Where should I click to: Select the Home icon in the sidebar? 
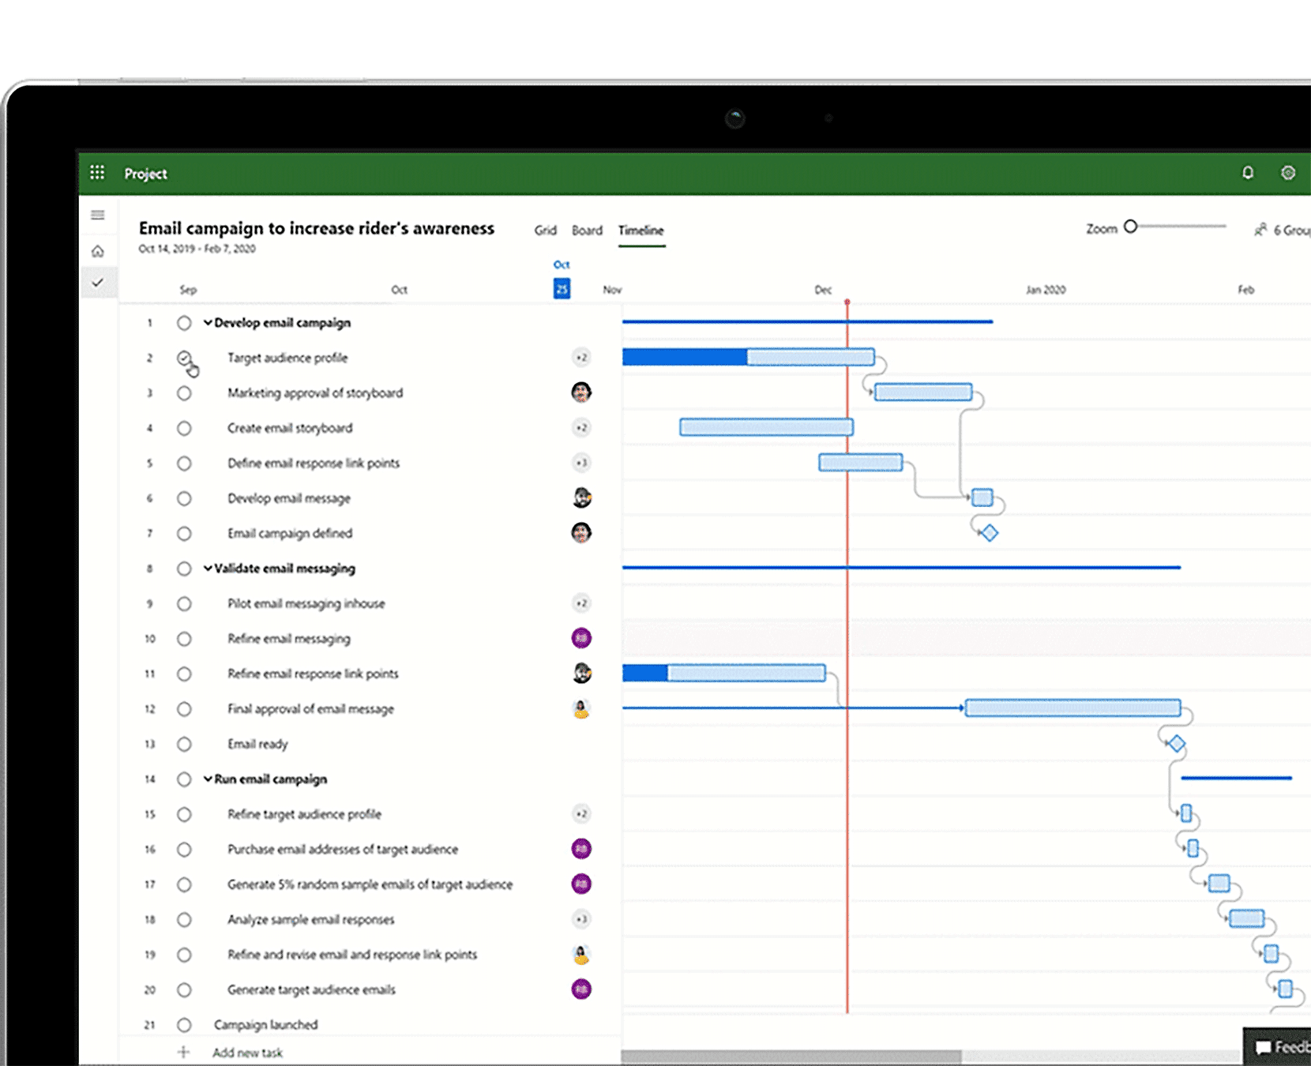(98, 251)
